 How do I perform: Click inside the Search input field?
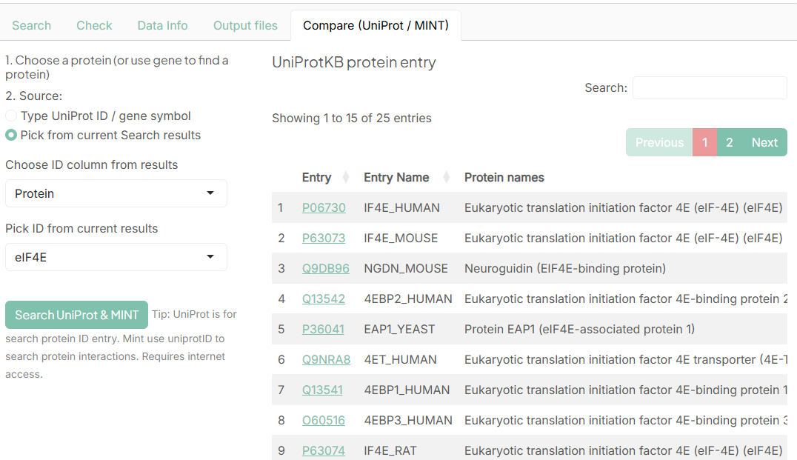709,87
